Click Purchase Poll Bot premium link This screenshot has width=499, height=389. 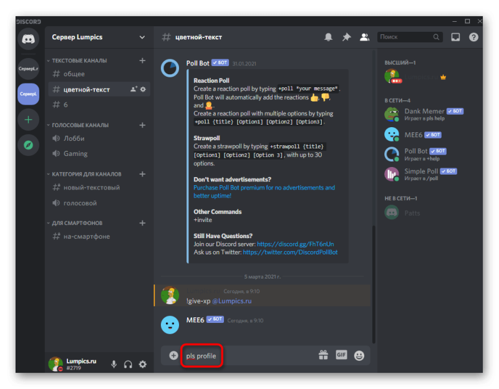(264, 191)
